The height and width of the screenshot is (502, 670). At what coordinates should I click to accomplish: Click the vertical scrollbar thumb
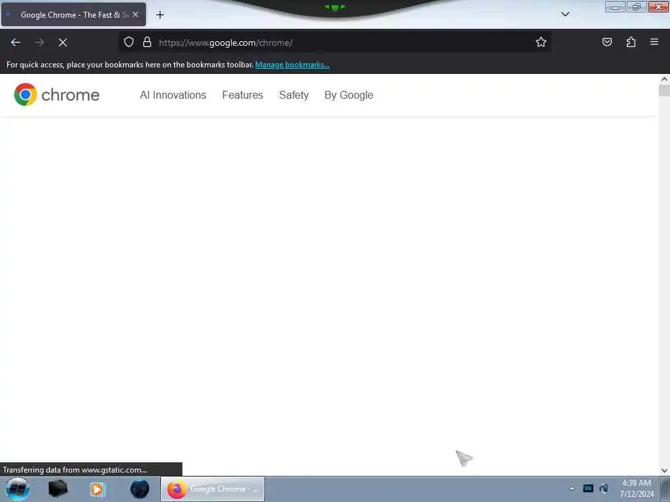(664, 90)
